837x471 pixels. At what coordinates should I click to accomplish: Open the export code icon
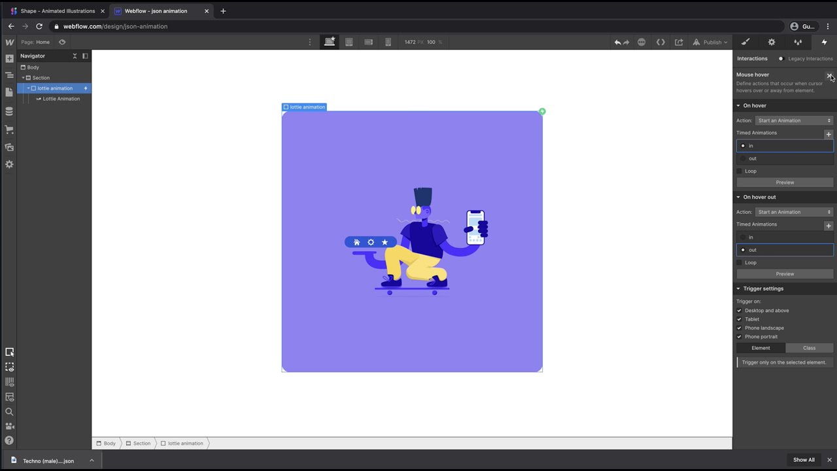pyautogui.click(x=660, y=42)
